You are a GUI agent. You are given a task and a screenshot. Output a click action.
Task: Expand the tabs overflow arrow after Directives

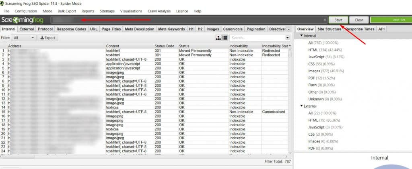tap(289, 29)
